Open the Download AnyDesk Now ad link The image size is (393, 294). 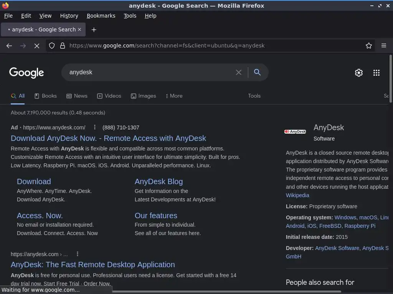[x=108, y=138]
